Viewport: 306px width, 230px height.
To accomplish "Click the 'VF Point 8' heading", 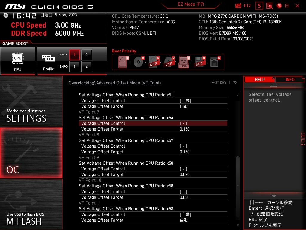I will coord(89,135).
